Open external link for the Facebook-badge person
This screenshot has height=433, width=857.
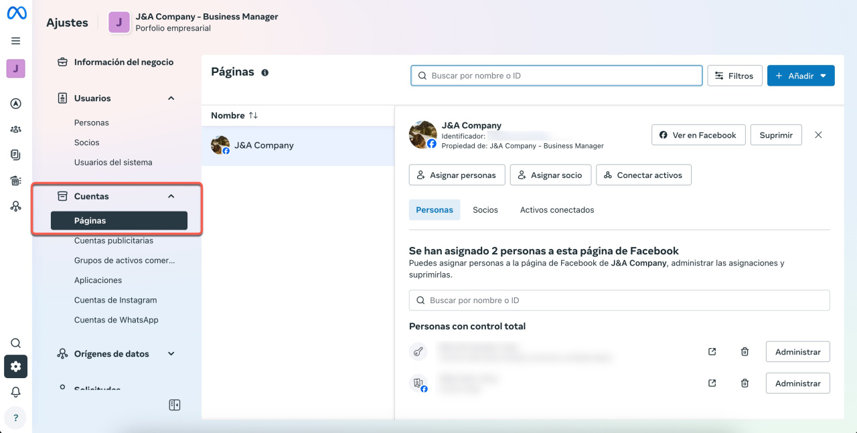coord(712,383)
